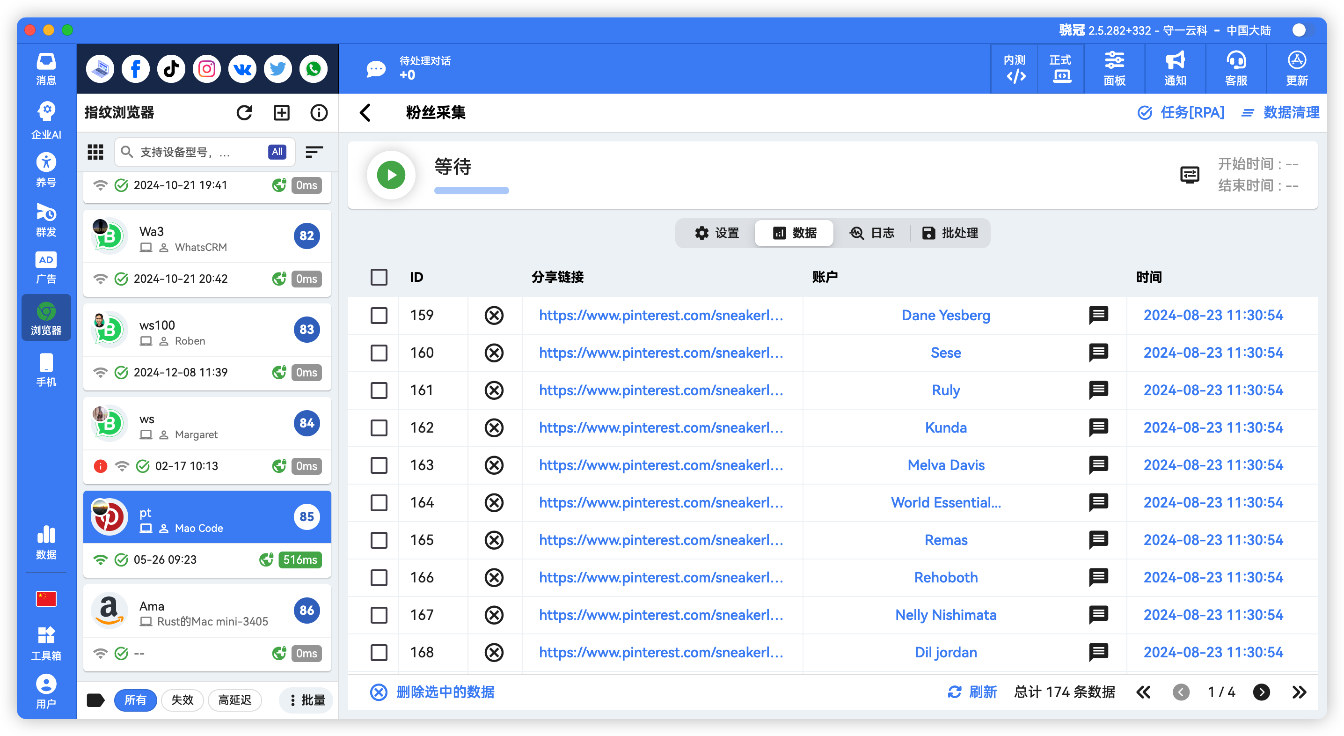
Task: Click the progress bar under 等待
Action: (x=471, y=191)
